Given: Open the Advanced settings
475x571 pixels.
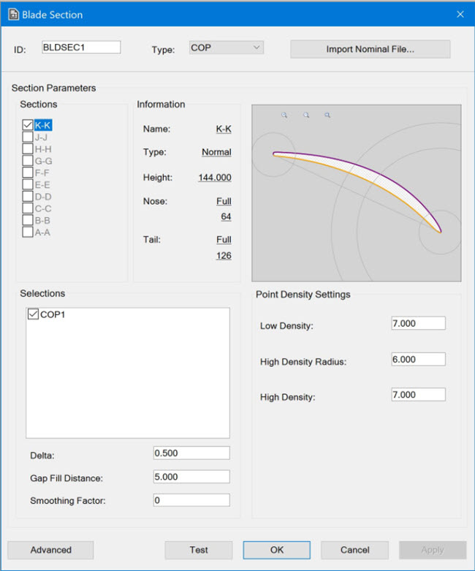Looking at the screenshot, I should point(50,550).
